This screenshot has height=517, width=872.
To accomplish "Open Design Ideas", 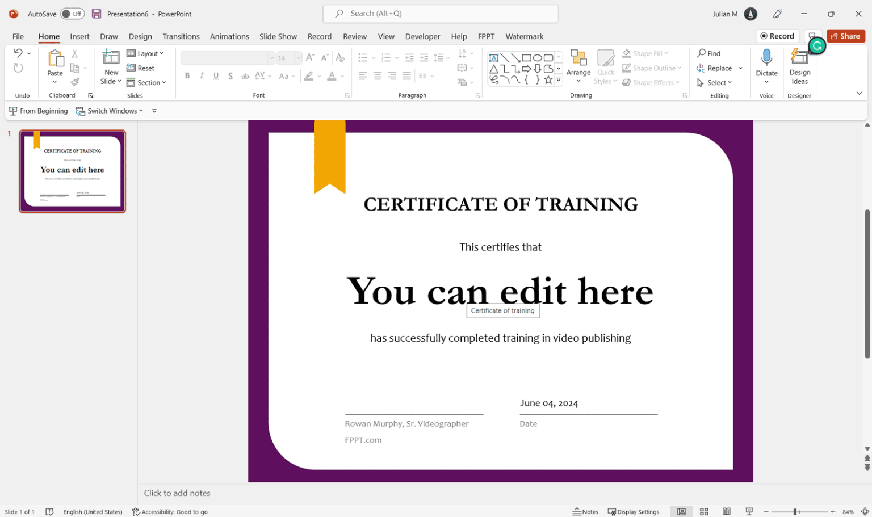I will pyautogui.click(x=800, y=68).
